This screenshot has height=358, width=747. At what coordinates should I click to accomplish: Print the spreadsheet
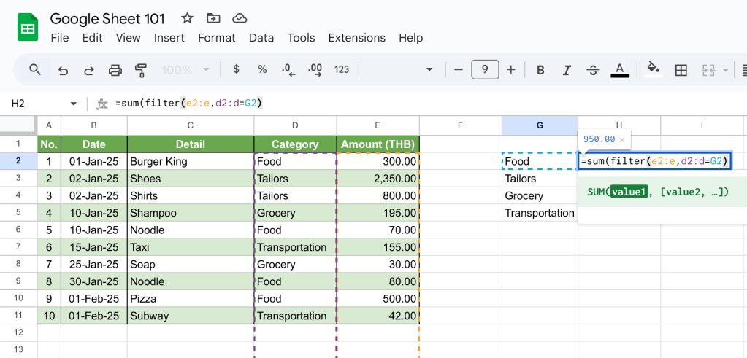pos(115,71)
